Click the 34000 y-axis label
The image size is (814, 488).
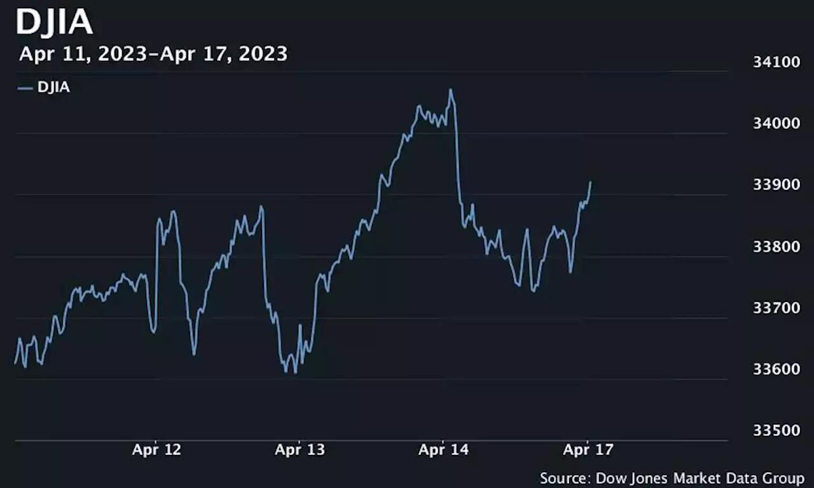point(776,123)
